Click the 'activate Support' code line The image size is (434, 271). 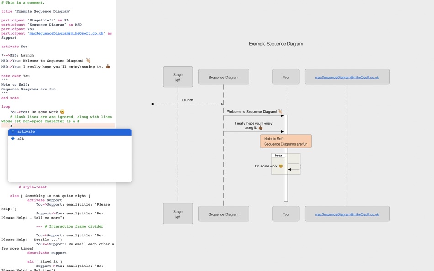tap(45, 200)
